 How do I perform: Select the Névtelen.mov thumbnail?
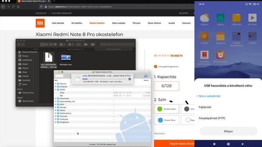click(x=65, y=58)
